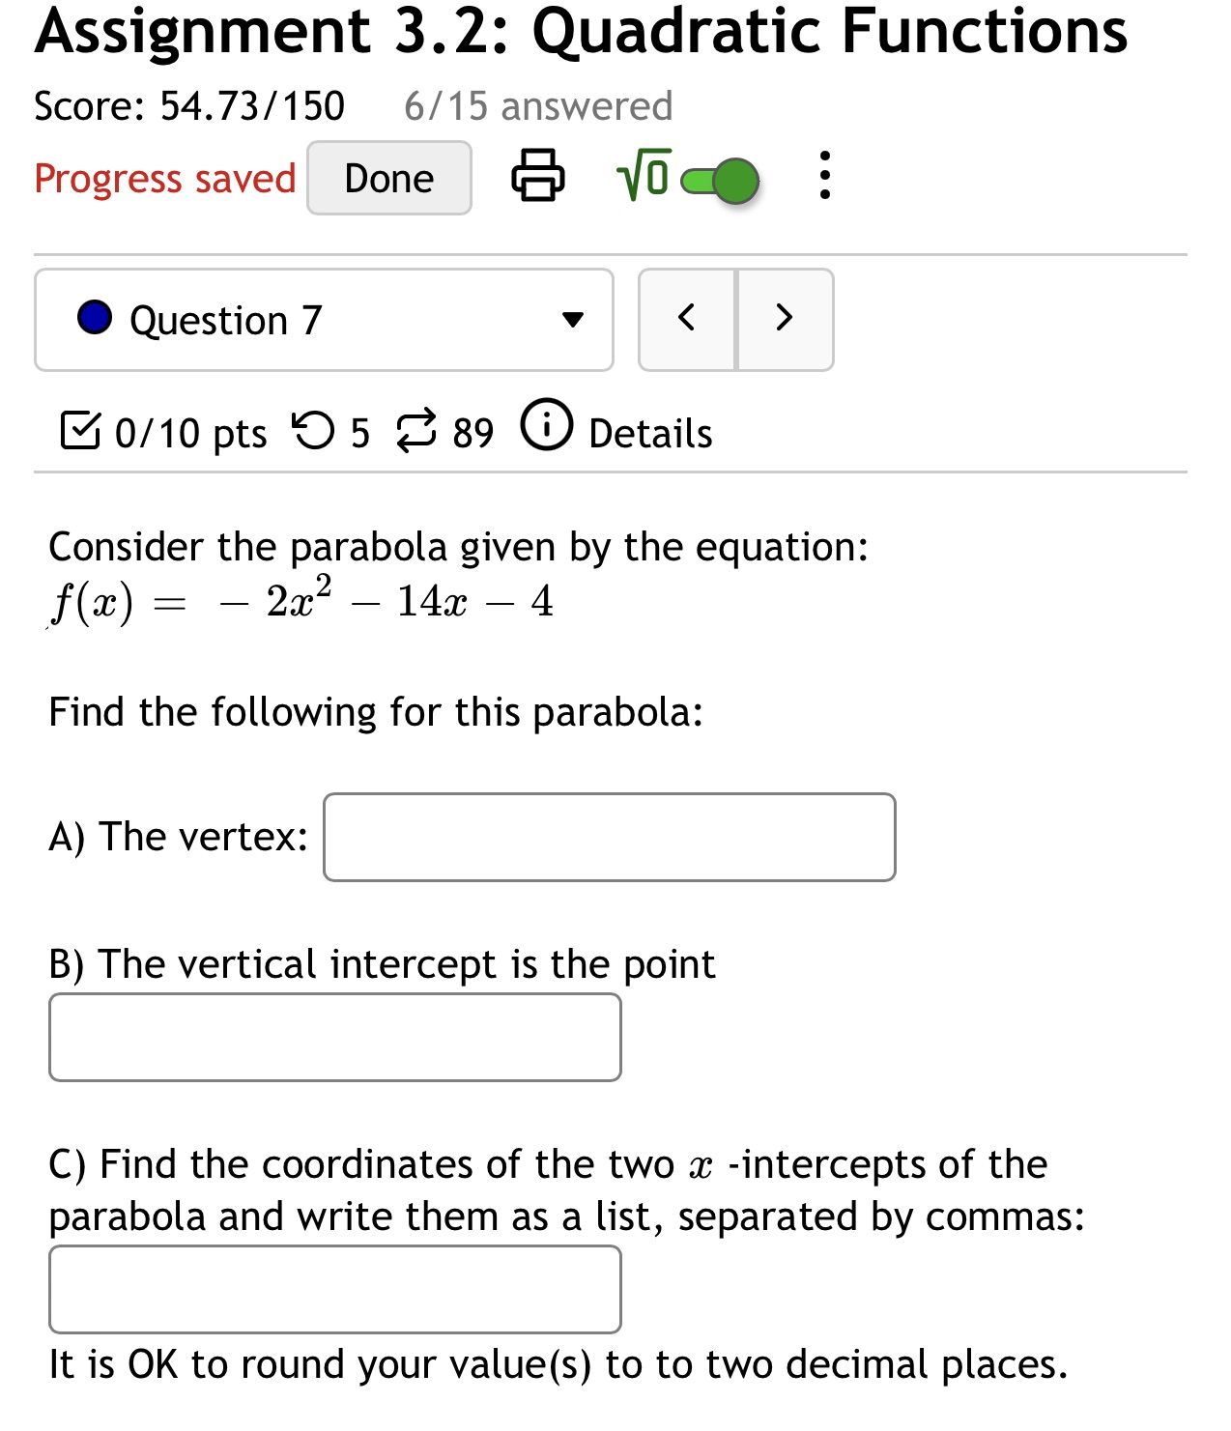
Task: Click the radical expression preview icon
Action: [642, 178]
